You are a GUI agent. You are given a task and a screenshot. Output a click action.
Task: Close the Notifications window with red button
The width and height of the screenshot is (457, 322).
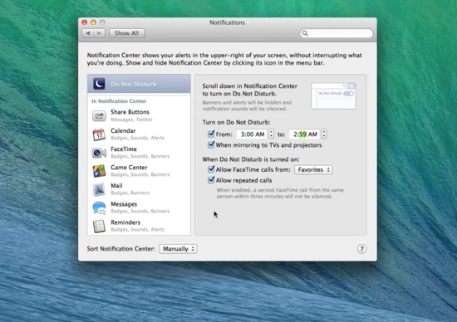click(85, 22)
